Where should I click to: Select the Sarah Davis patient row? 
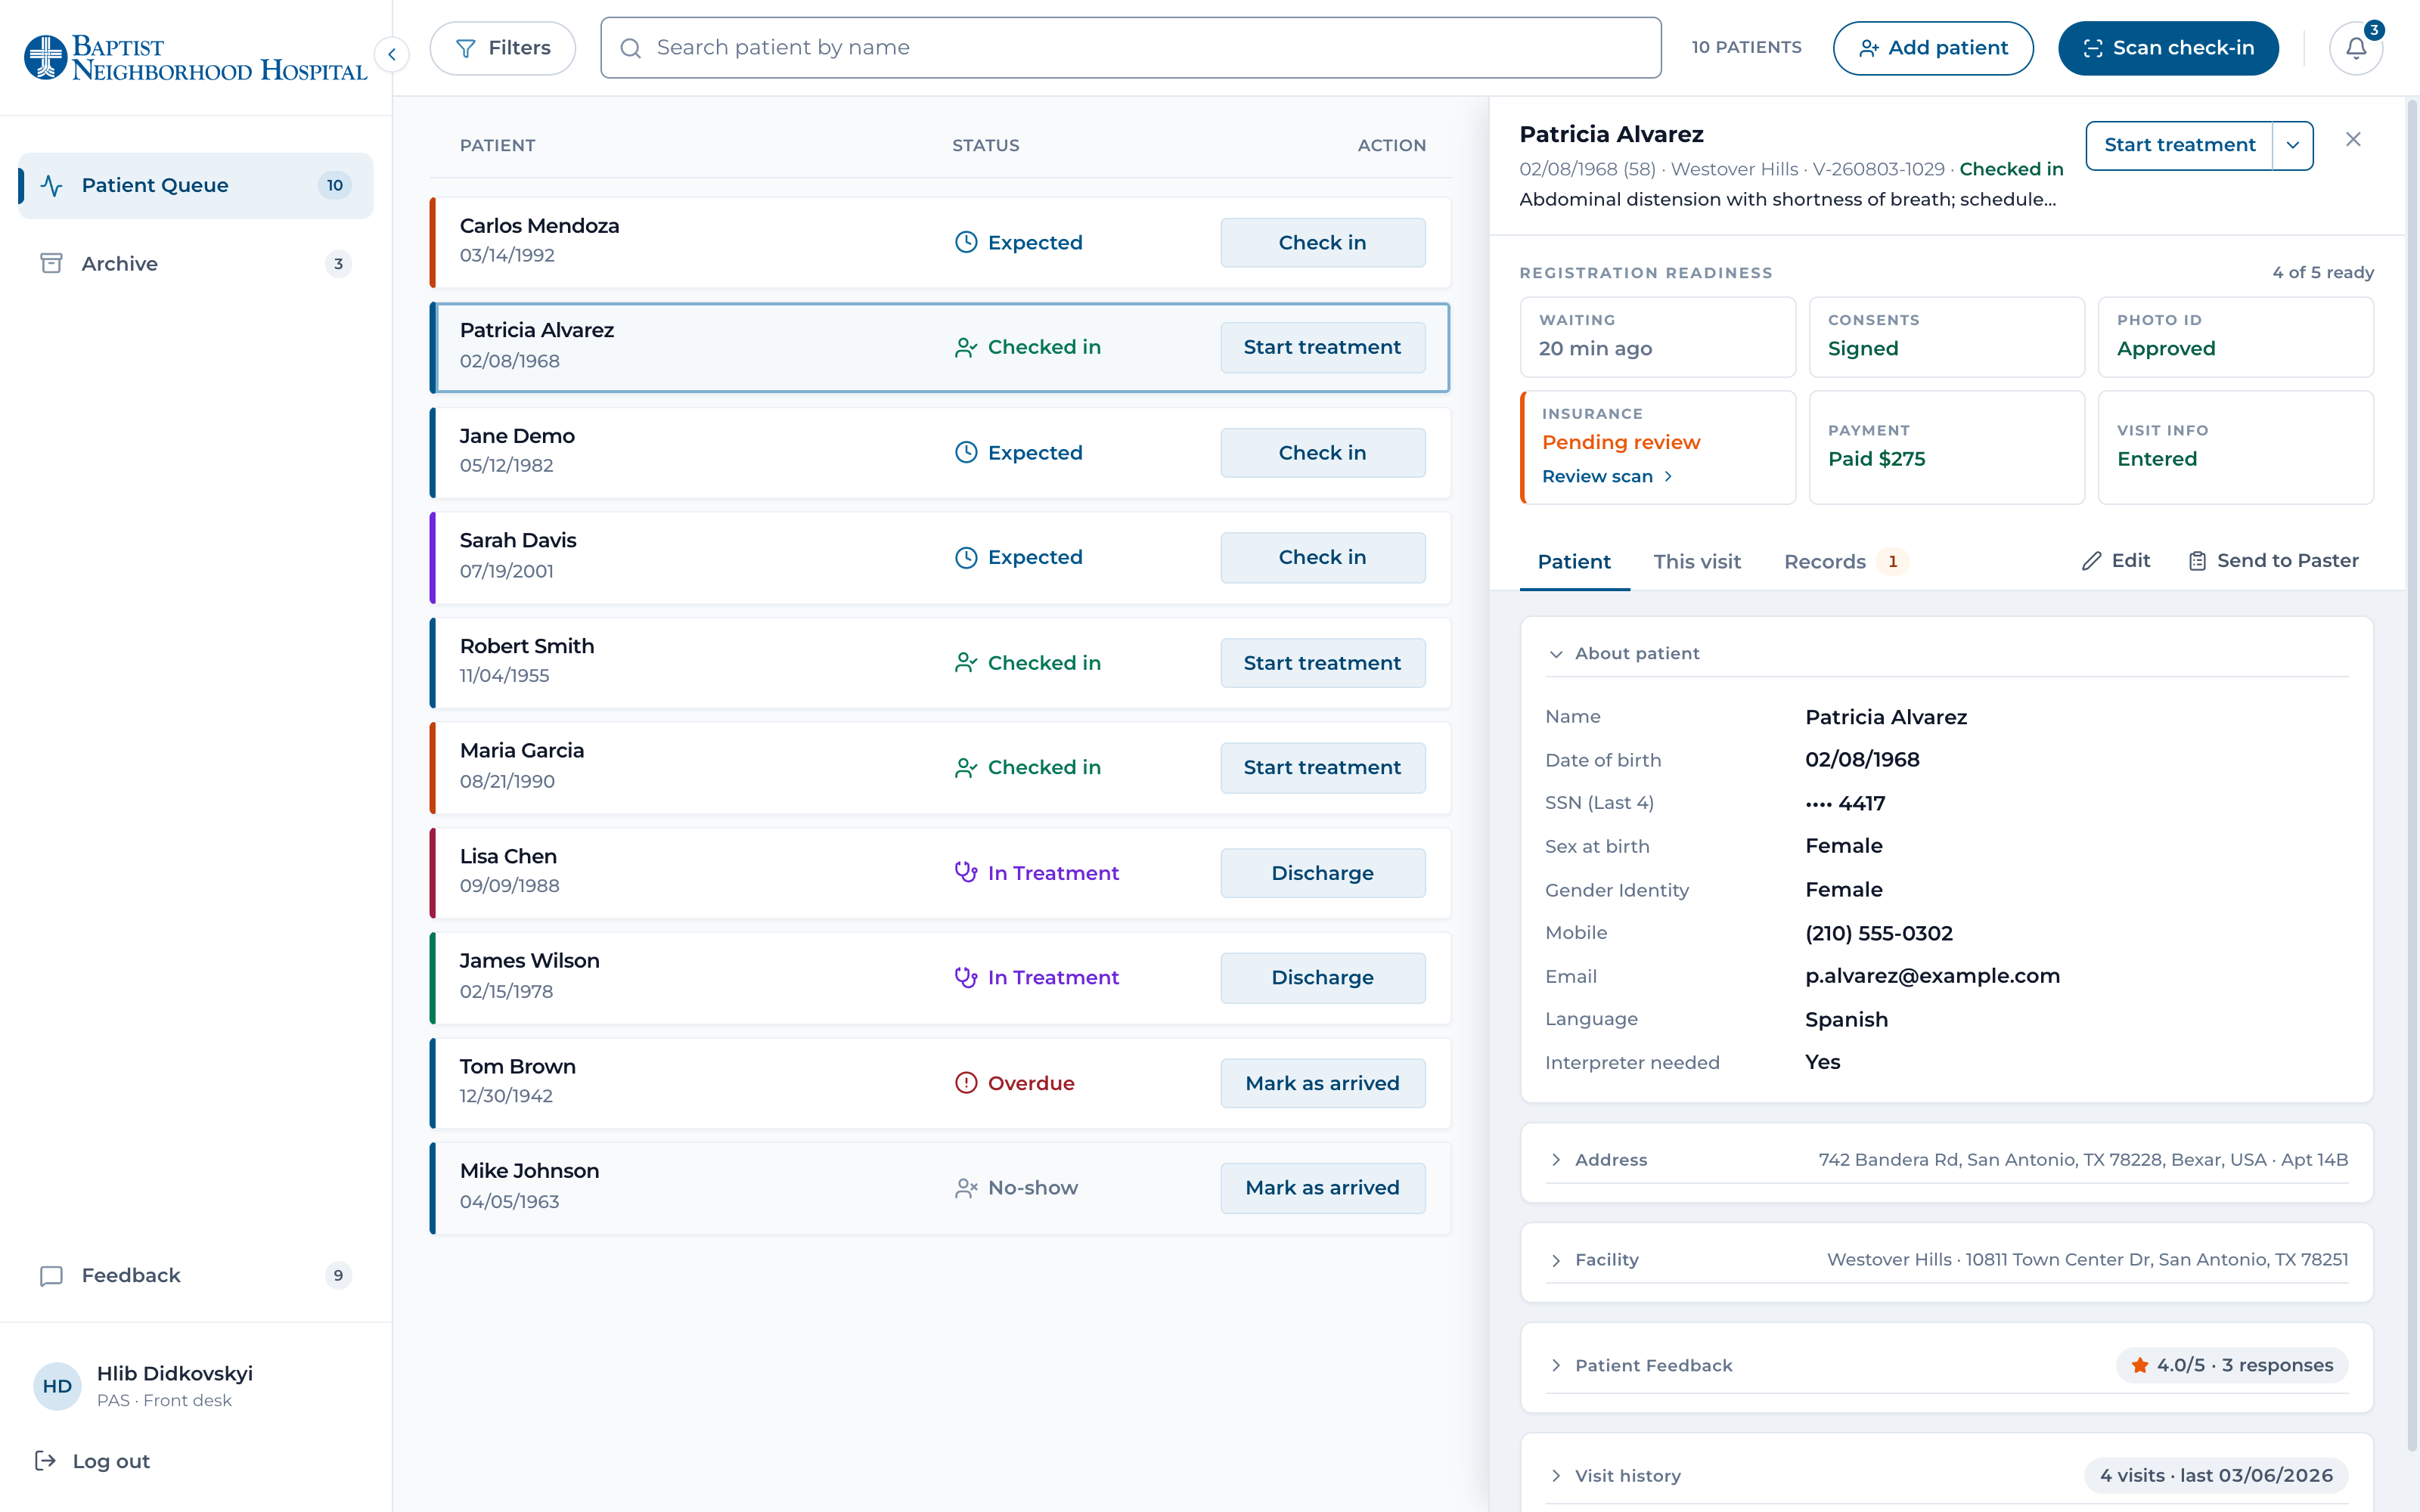pos(940,558)
